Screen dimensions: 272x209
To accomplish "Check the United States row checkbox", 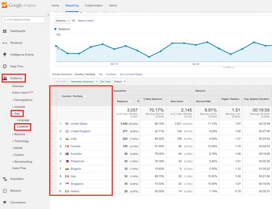I will click(x=53, y=123).
